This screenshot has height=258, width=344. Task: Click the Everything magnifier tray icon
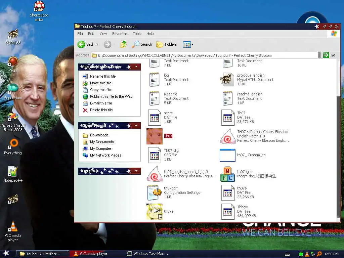(x=319, y=254)
